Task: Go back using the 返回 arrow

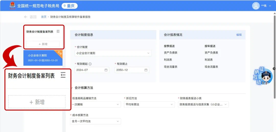Action: pyautogui.click(x=26, y=17)
